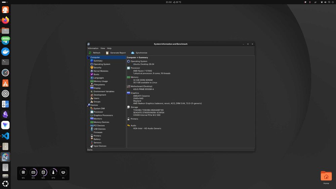Viewport: 336px width, 189px height.
Task: Click "HDA-Intel - HD-Audio Generic" text
Action: pos(147,129)
